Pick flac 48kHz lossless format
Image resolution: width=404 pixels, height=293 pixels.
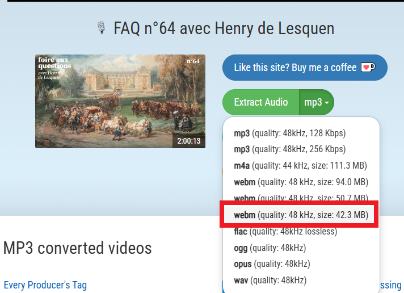285,231
